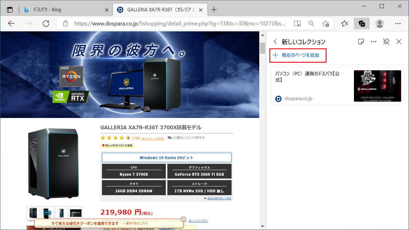
Task: Open the Favorites list
Action: (x=345, y=24)
